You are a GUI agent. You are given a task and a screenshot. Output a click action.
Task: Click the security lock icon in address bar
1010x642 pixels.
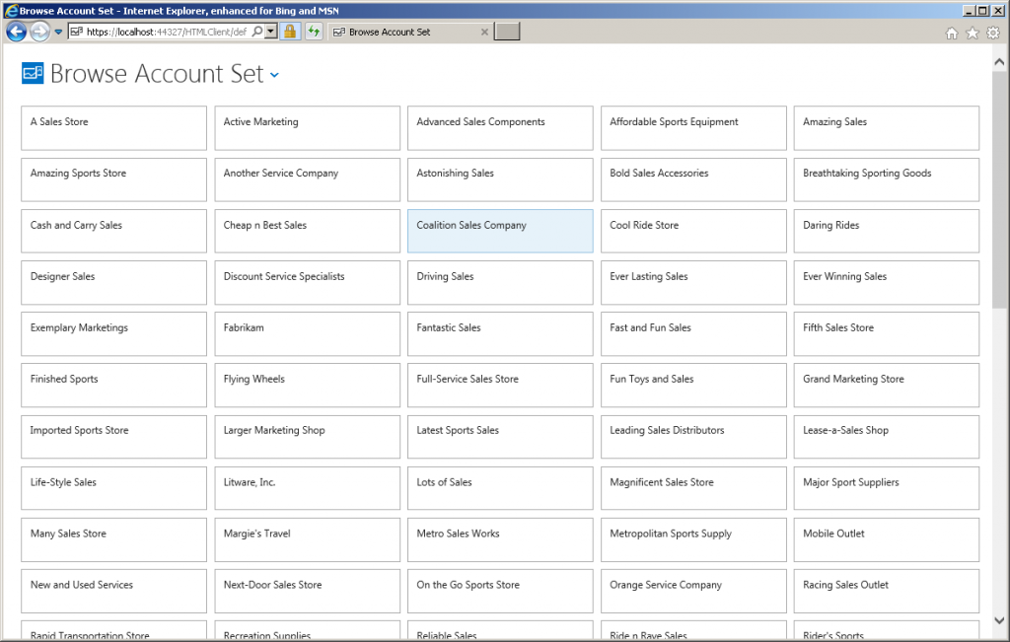pos(291,31)
